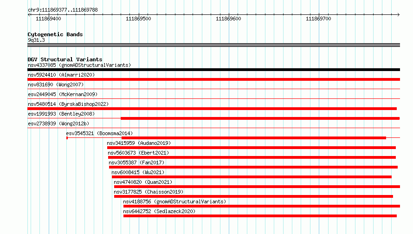This screenshot has height=234, width=413.
Task: Click ruler position 111869600
Action: pos(228,19)
